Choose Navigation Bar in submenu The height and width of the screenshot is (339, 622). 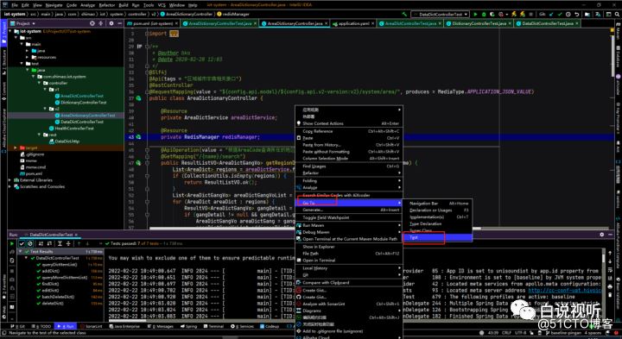(437, 204)
